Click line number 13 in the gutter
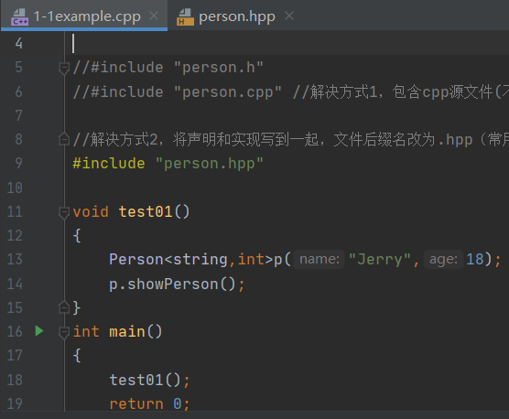Screen dimensions: 509x419 coord(15,259)
